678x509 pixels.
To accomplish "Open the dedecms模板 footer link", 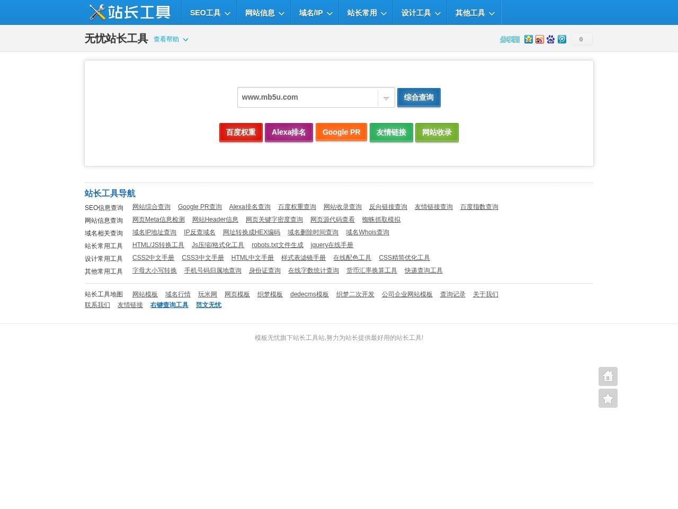I will click(x=309, y=294).
